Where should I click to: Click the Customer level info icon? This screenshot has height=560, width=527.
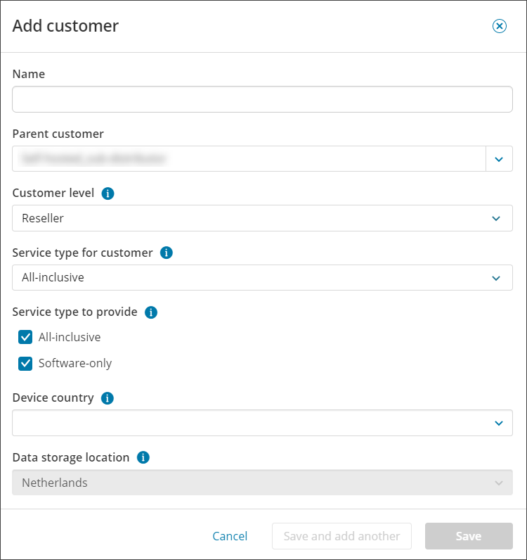108,193
